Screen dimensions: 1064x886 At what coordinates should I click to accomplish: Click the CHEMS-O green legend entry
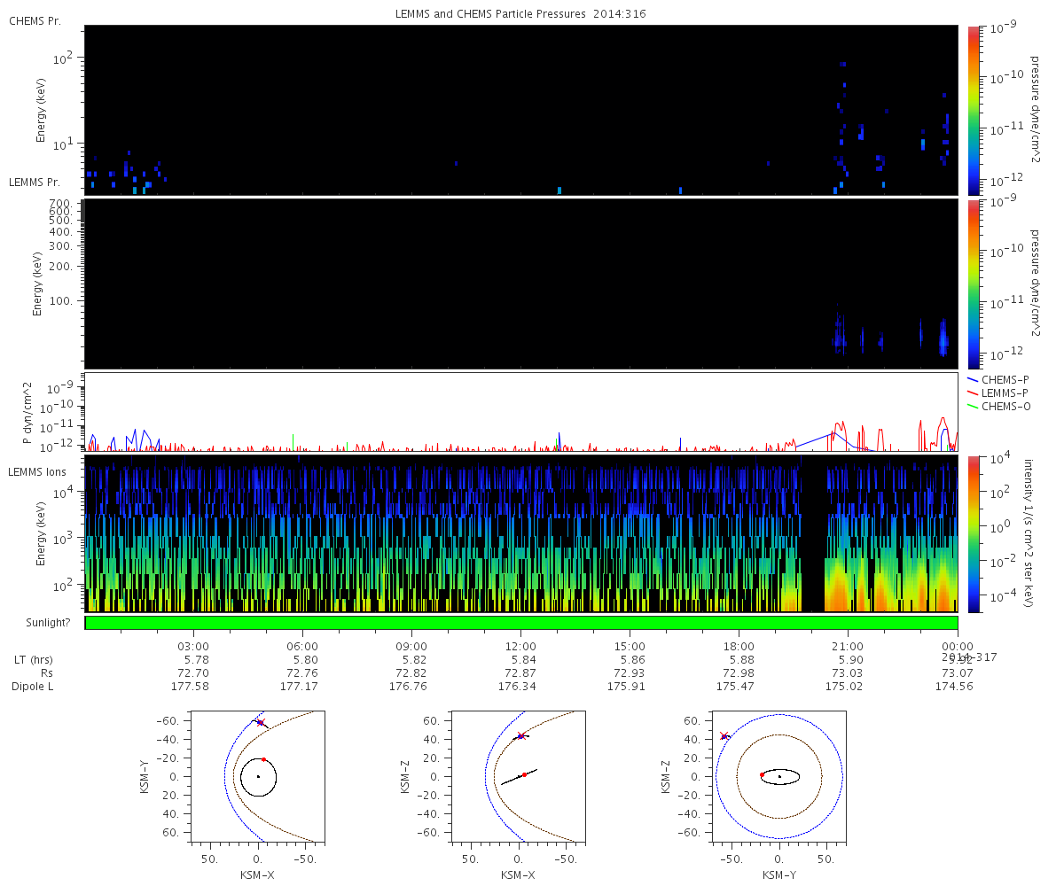pyautogui.click(x=998, y=406)
